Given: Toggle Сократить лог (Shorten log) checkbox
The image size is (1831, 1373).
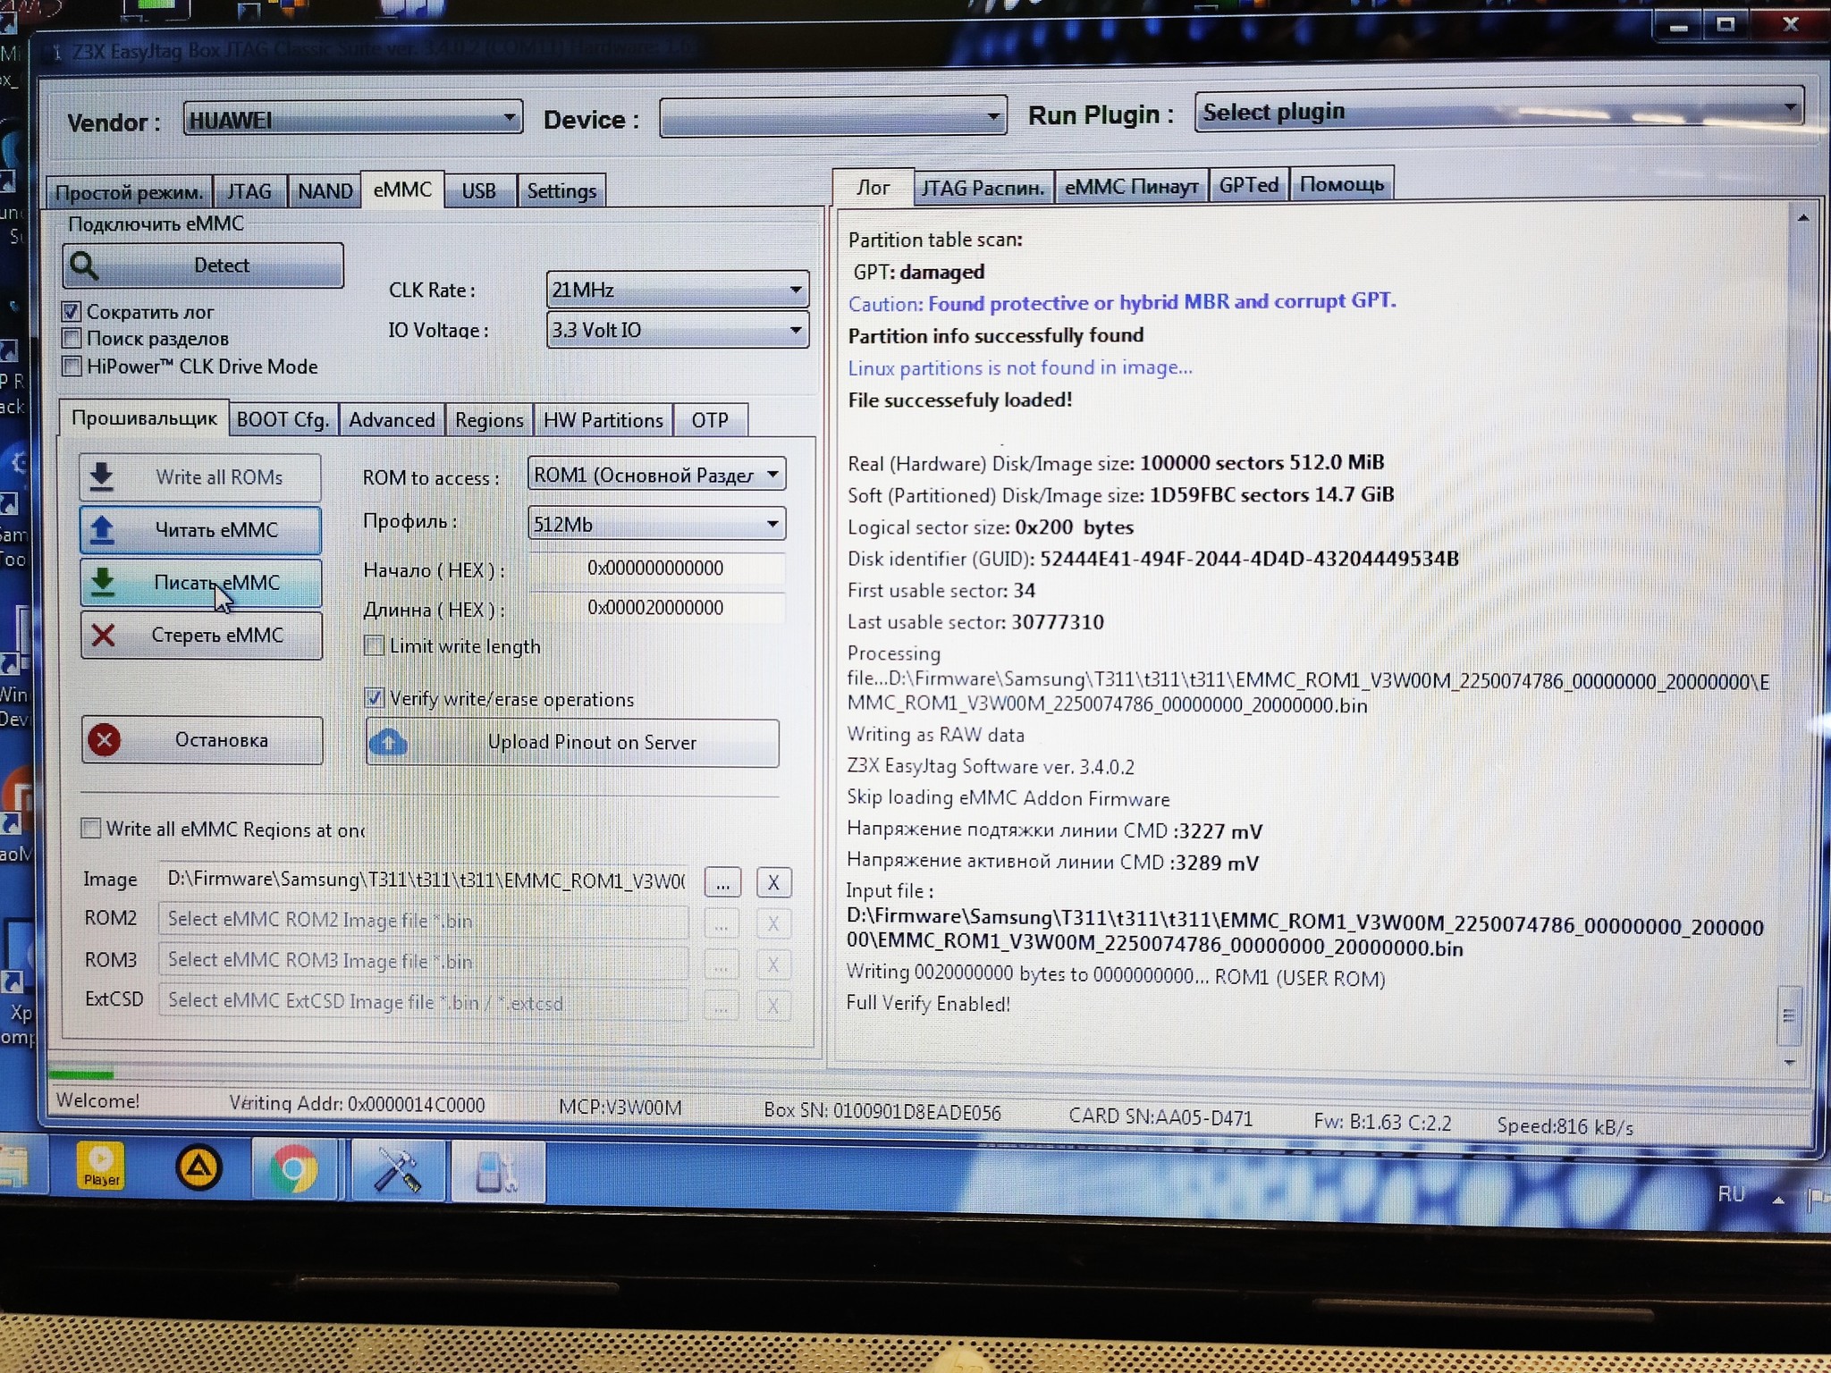Looking at the screenshot, I should click(75, 313).
